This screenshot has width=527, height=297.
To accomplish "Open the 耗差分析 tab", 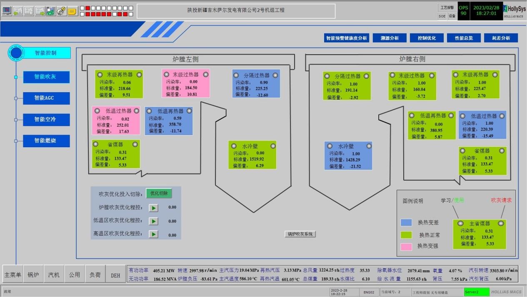I will [501, 38].
